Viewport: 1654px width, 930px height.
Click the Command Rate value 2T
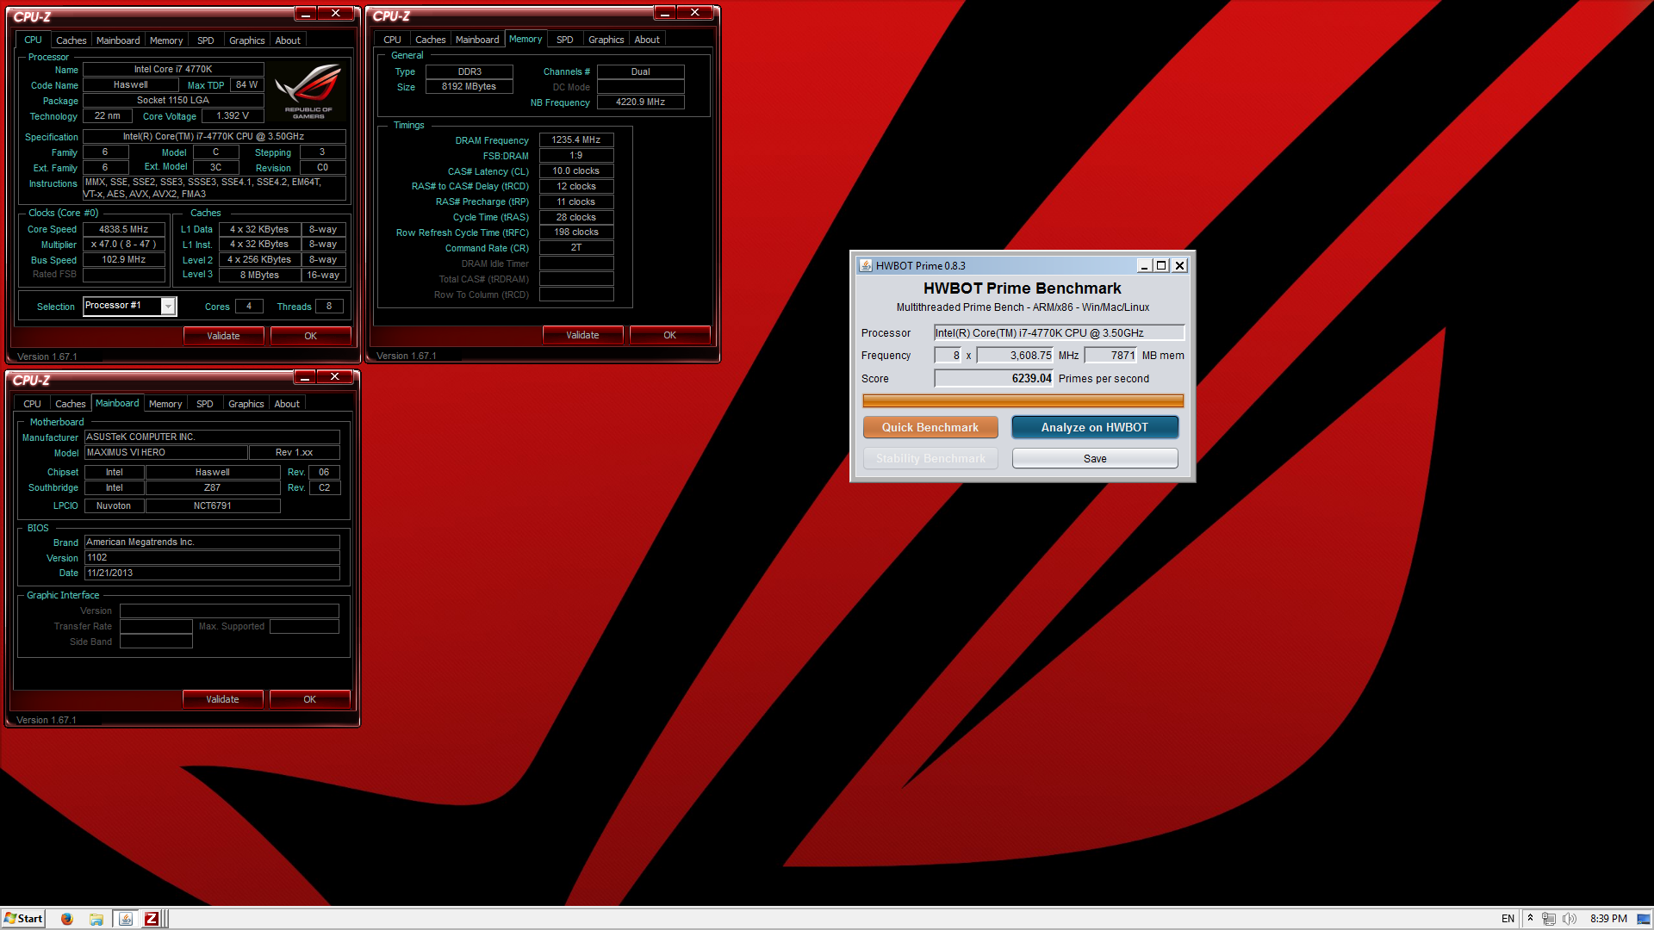point(576,247)
